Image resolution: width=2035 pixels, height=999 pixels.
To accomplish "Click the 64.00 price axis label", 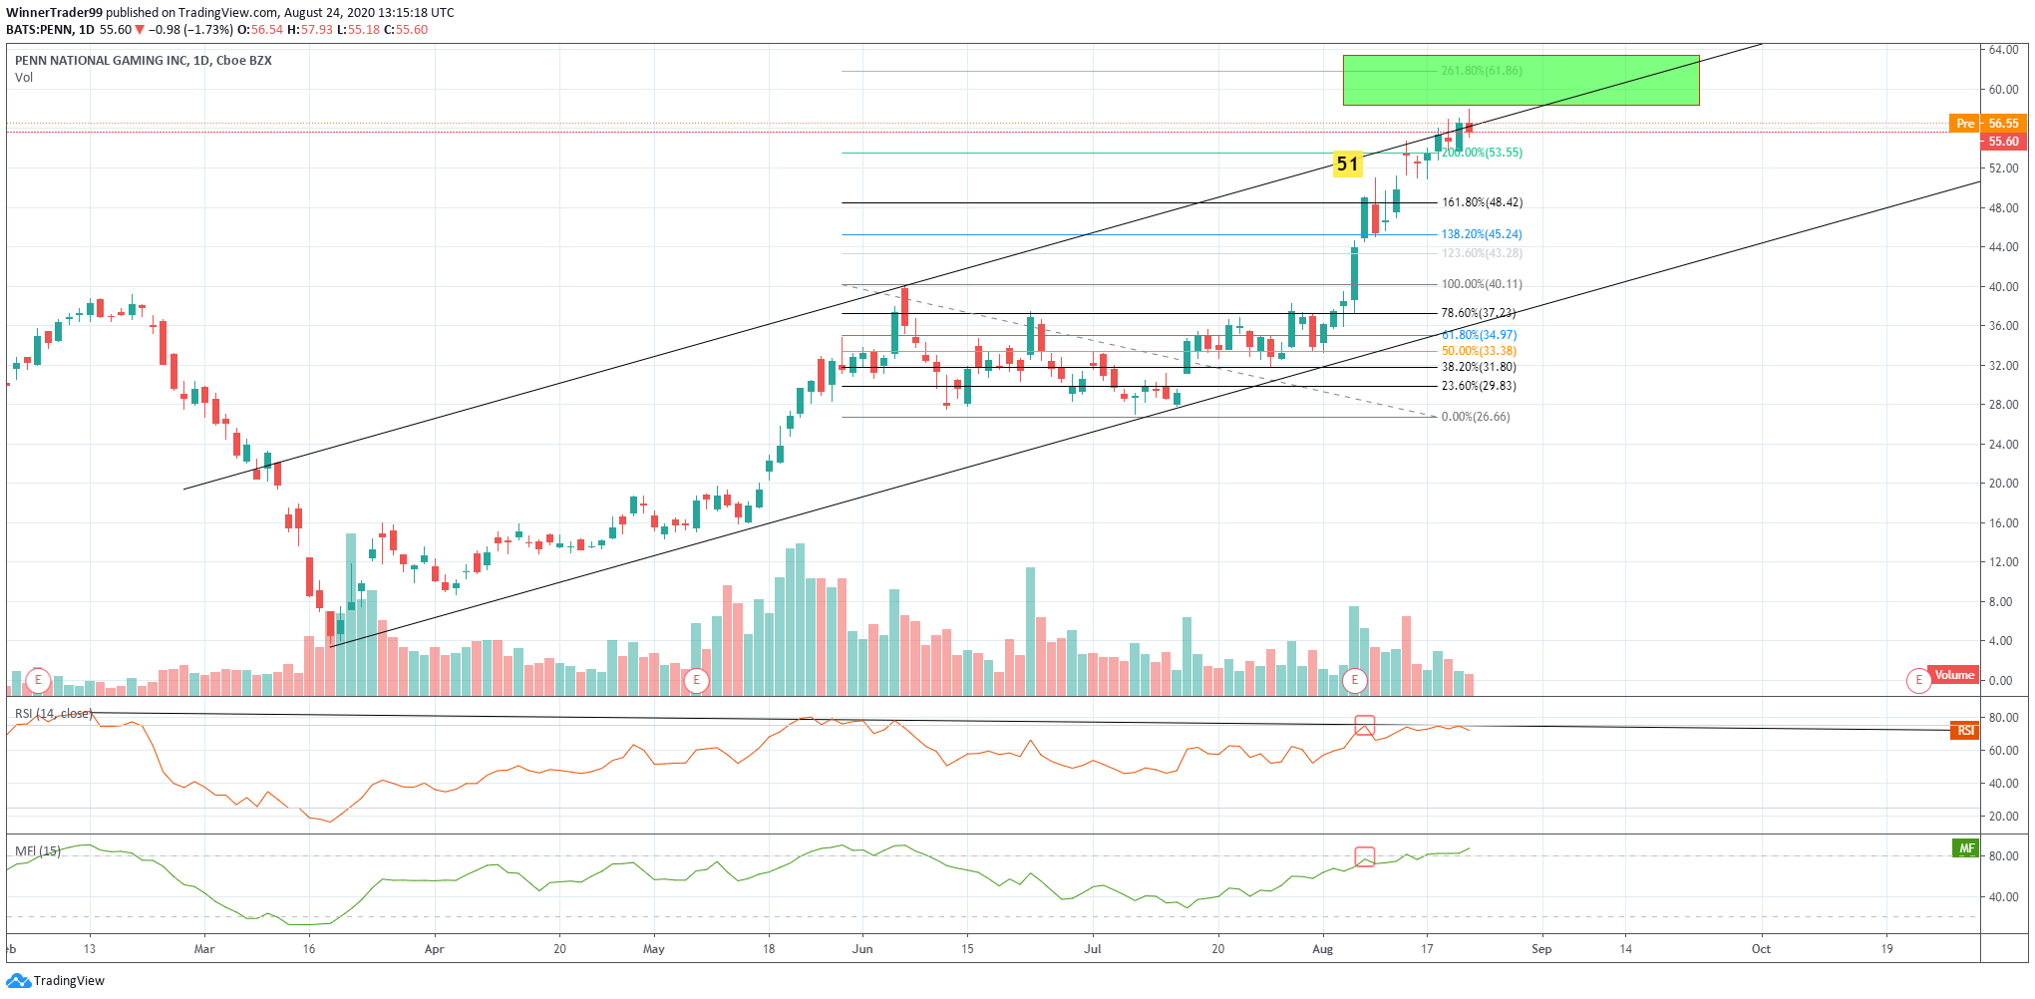I will click(2003, 50).
